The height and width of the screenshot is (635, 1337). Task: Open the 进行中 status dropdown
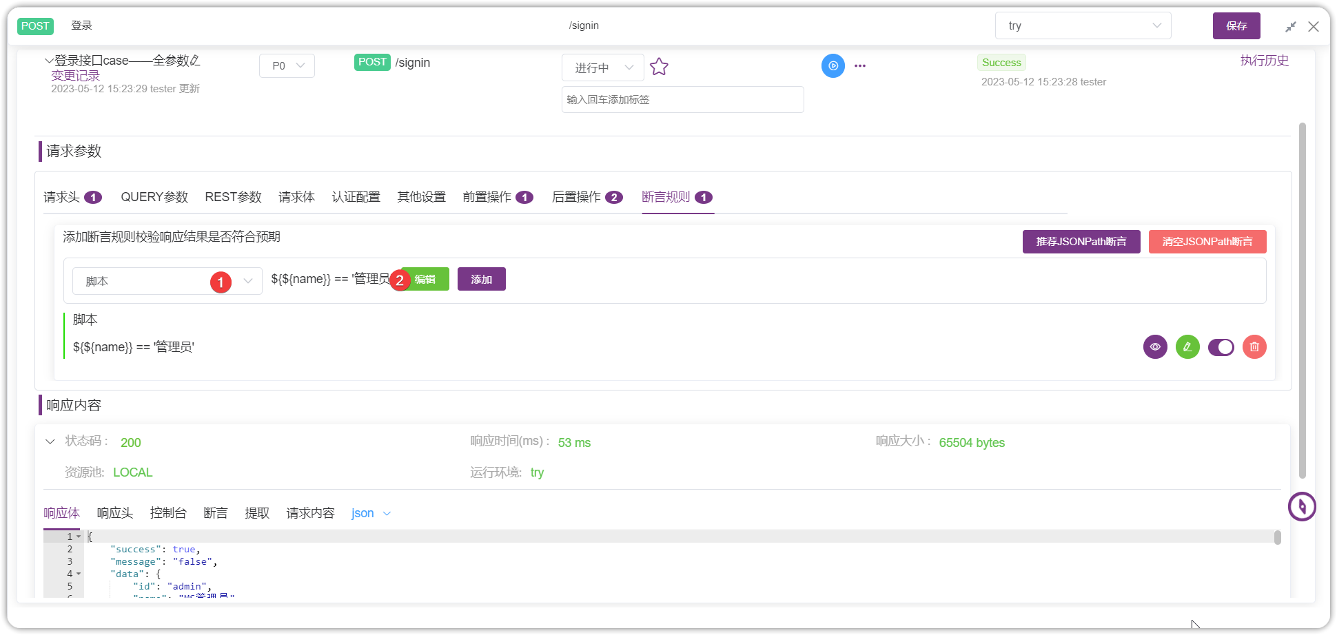(603, 67)
